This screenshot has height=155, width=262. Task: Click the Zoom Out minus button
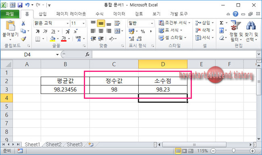click(x=213, y=151)
